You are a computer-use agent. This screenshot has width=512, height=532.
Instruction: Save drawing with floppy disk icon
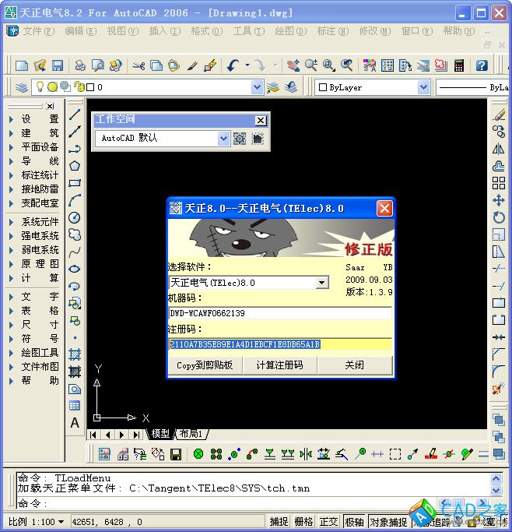[58, 65]
